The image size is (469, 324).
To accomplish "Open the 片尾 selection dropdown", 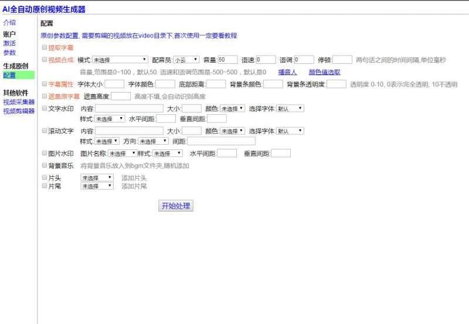I will [97, 186].
